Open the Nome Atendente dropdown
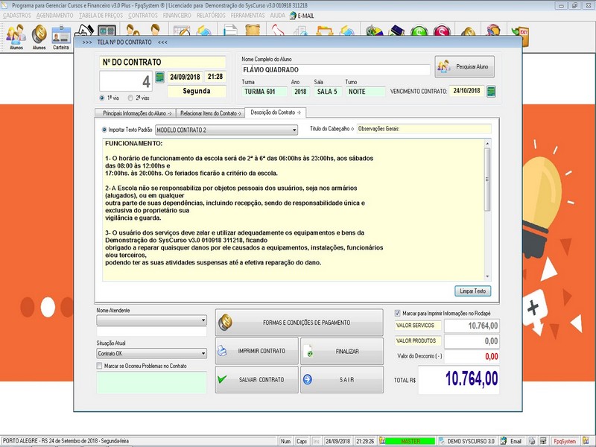Image resolution: width=596 pixels, height=447 pixels. pos(203,321)
